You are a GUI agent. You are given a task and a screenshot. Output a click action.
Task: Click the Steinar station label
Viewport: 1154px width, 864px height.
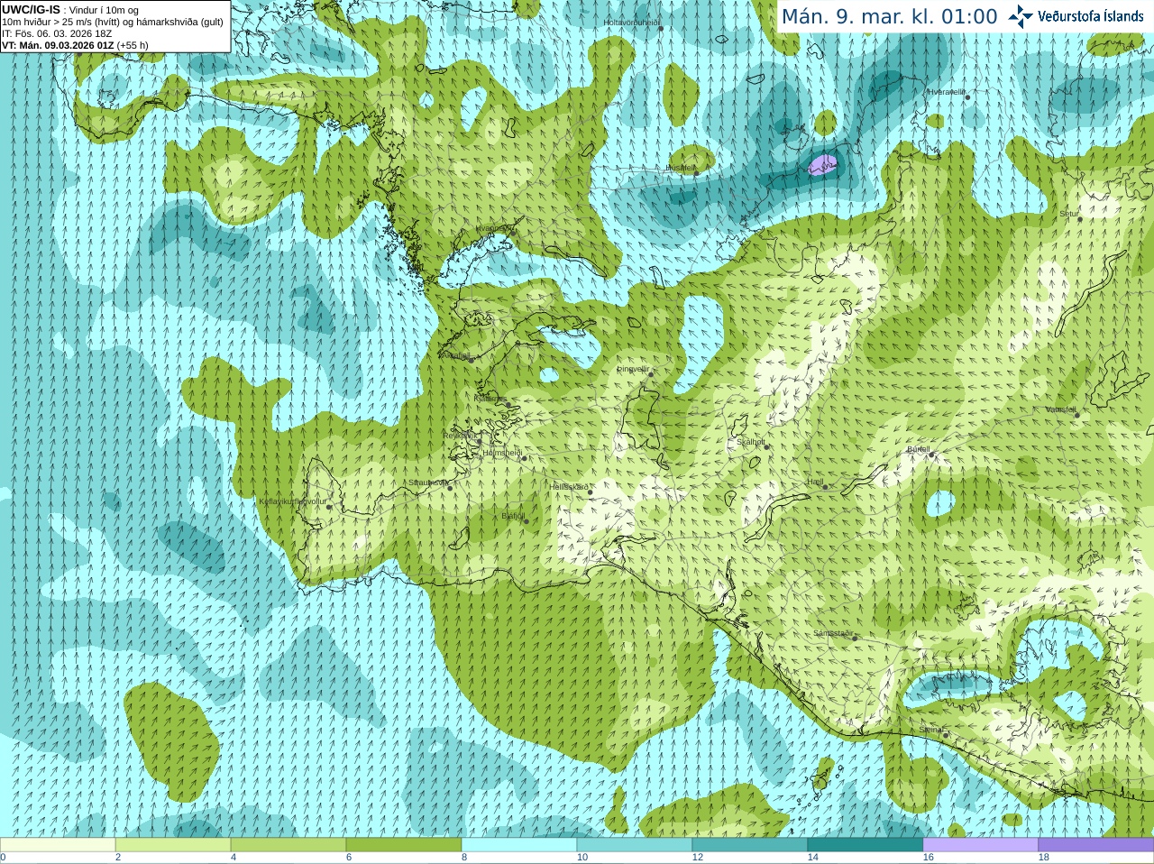pos(930,730)
